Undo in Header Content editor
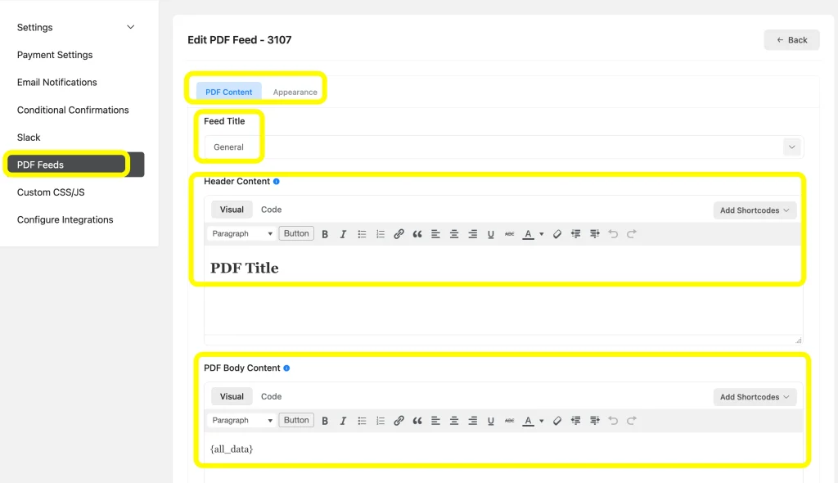Image resolution: width=838 pixels, height=483 pixels. click(x=613, y=234)
